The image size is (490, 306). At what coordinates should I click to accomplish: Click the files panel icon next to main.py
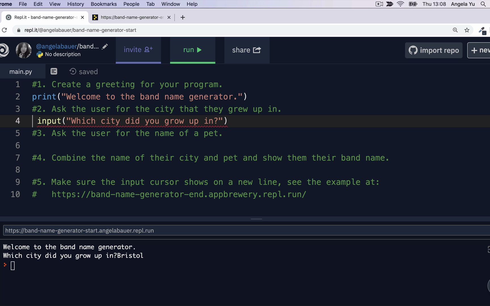click(54, 71)
